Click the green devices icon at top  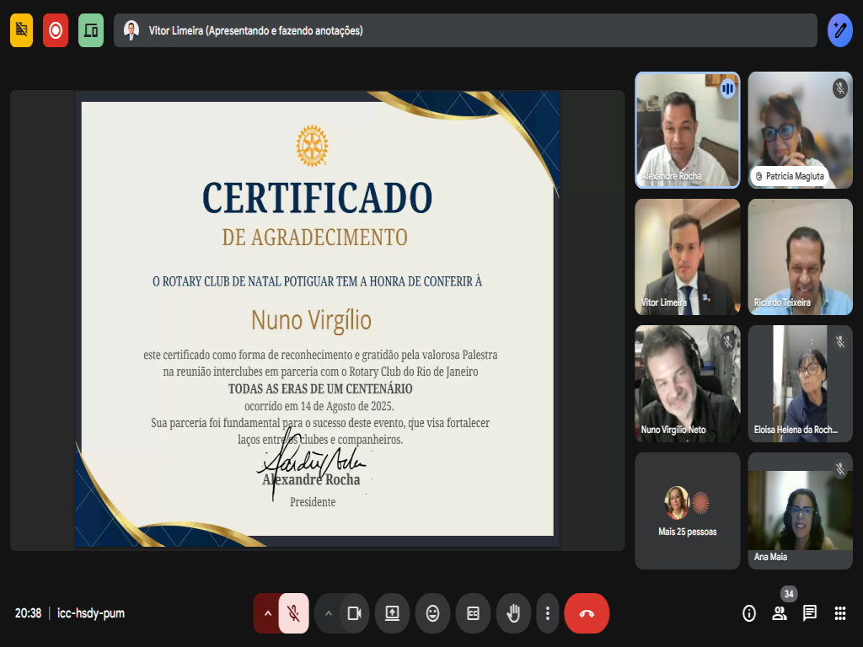point(90,30)
